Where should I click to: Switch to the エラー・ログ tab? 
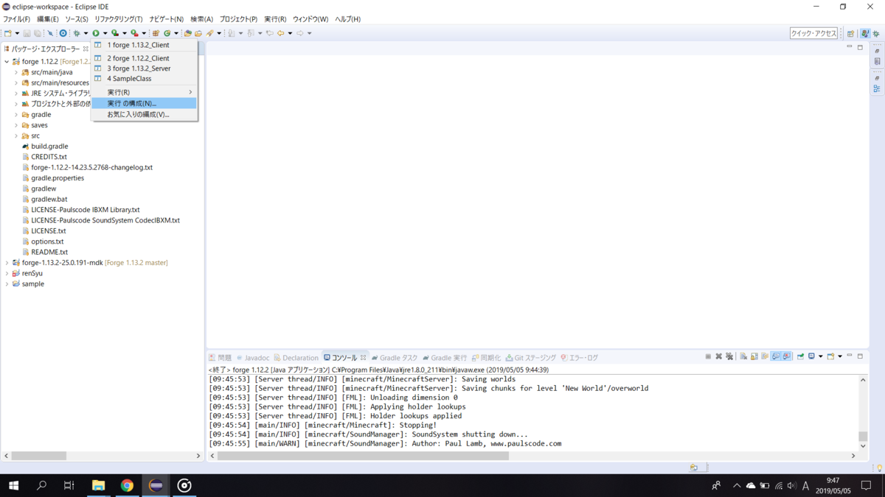[x=579, y=357]
